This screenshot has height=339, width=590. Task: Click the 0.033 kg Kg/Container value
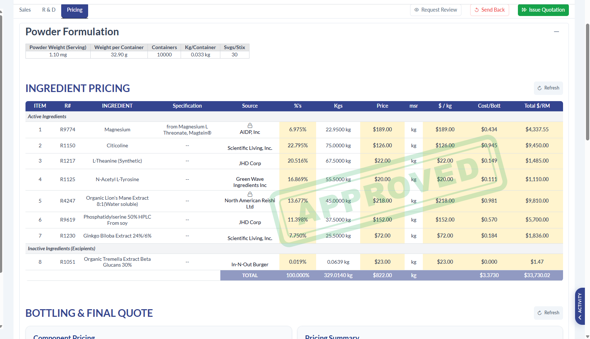point(200,55)
